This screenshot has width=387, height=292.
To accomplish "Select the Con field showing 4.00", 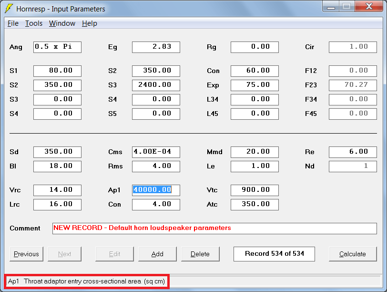I will [x=156, y=205].
